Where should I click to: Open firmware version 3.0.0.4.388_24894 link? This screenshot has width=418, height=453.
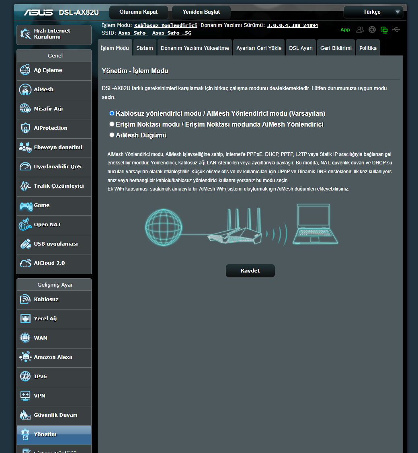[x=292, y=25]
